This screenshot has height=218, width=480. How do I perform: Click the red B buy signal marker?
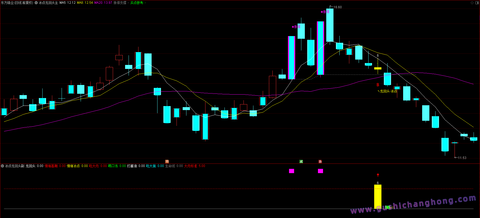coord(378,85)
